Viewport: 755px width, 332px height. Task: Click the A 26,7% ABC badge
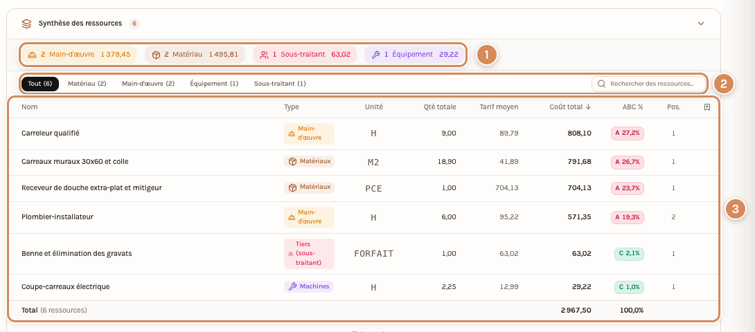tap(628, 162)
